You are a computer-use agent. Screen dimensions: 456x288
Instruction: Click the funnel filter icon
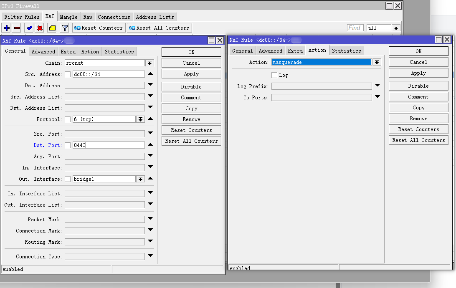pyautogui.click(x=65, y=28)
